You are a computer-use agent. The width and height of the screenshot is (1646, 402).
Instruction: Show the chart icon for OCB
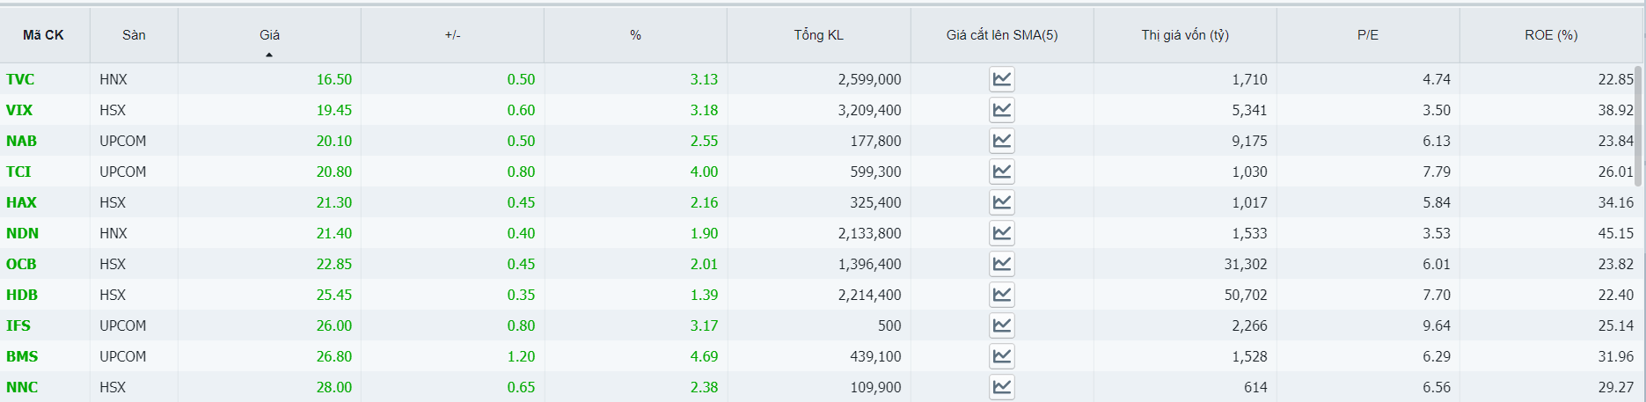(x=1001, y=264)
